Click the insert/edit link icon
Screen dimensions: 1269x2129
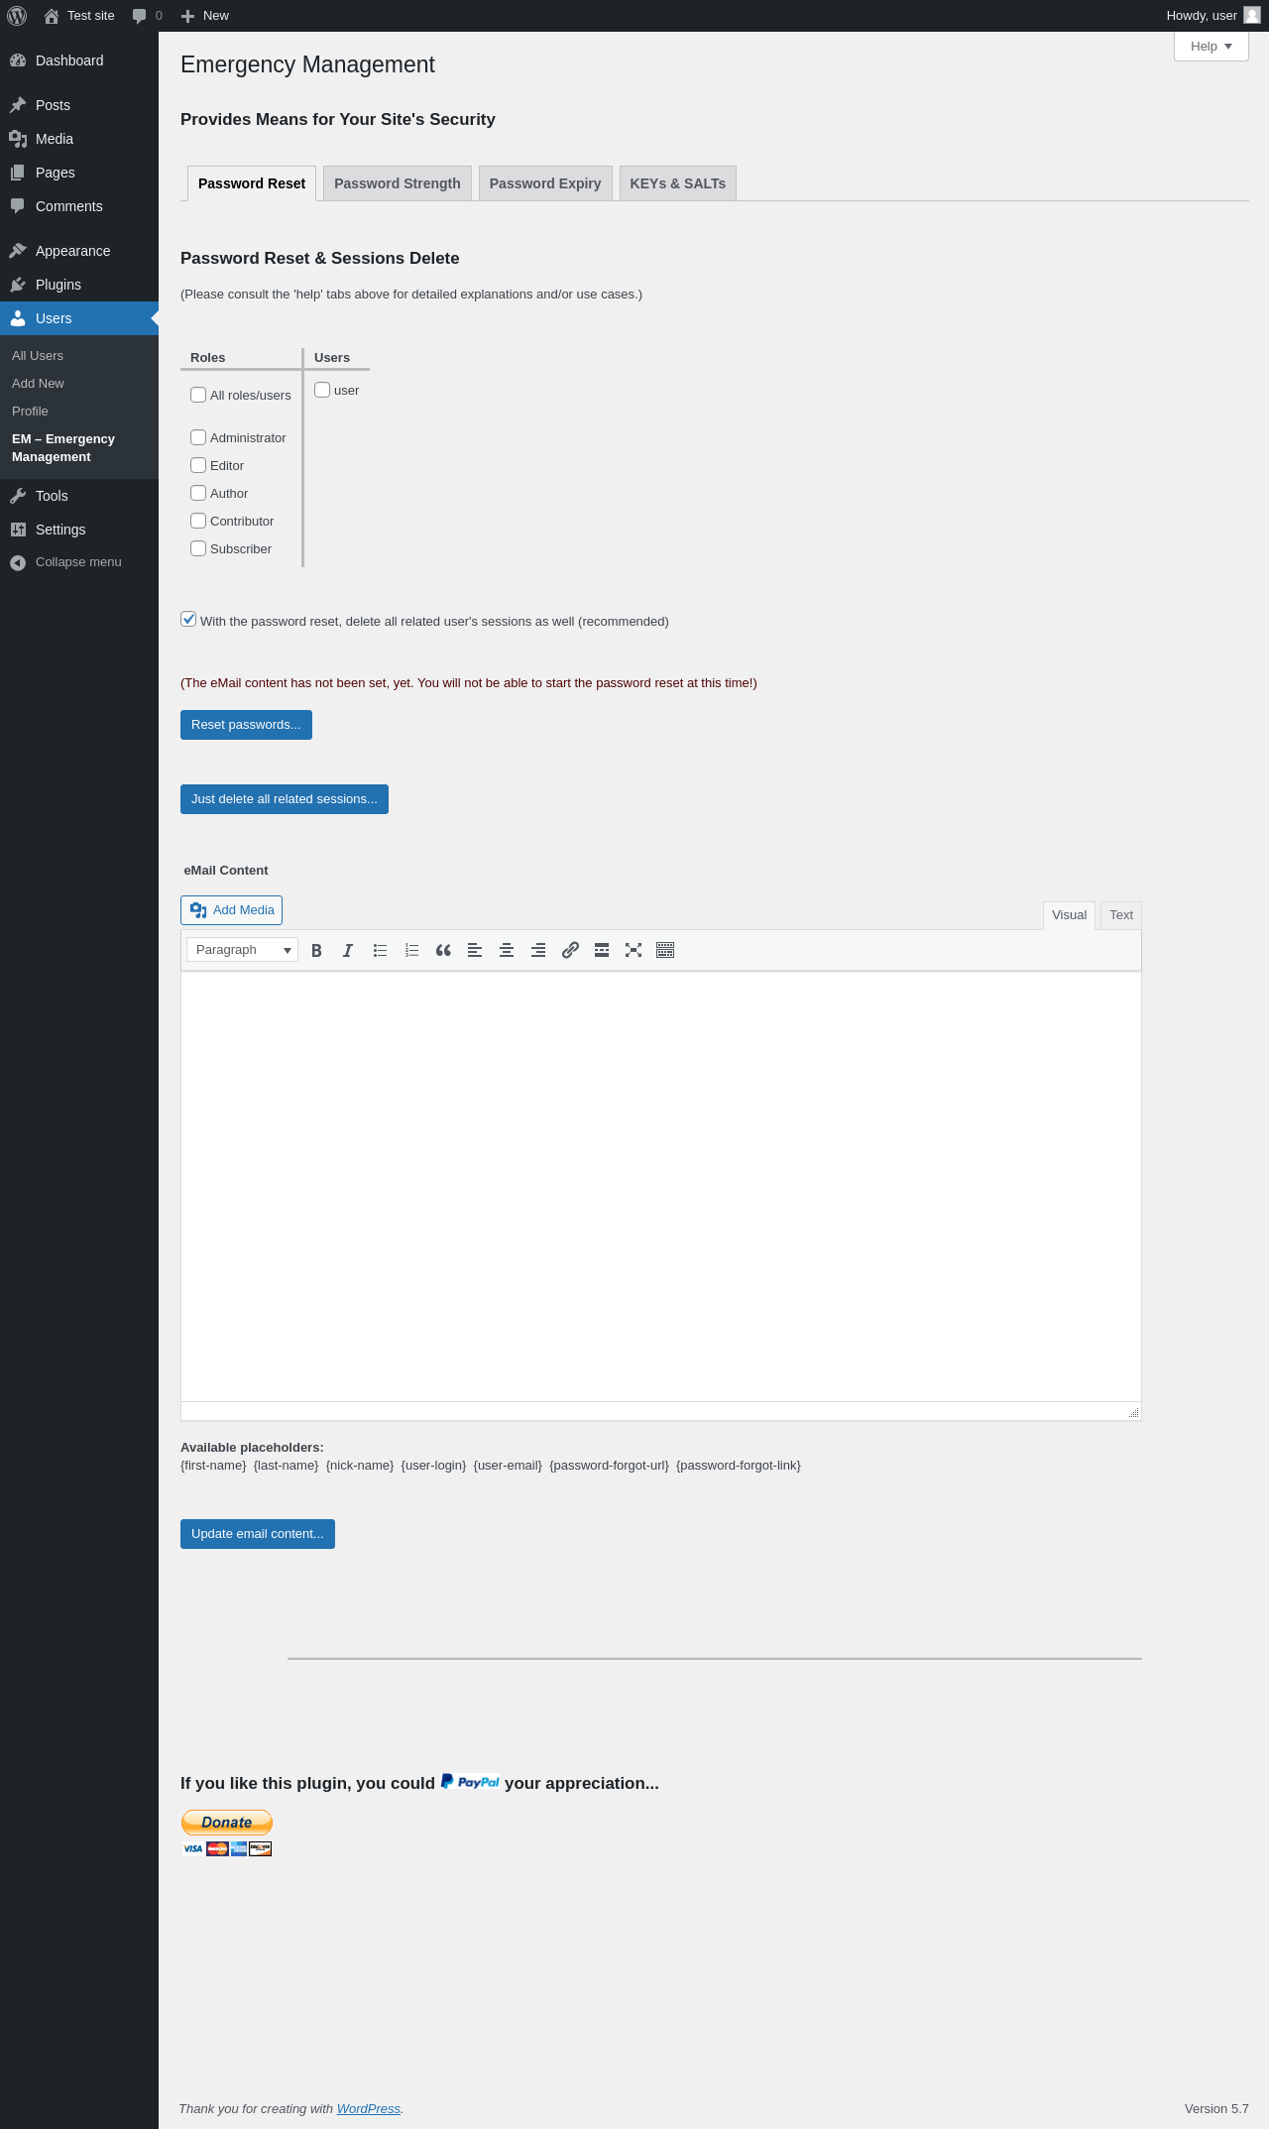[x=570, y=950]
